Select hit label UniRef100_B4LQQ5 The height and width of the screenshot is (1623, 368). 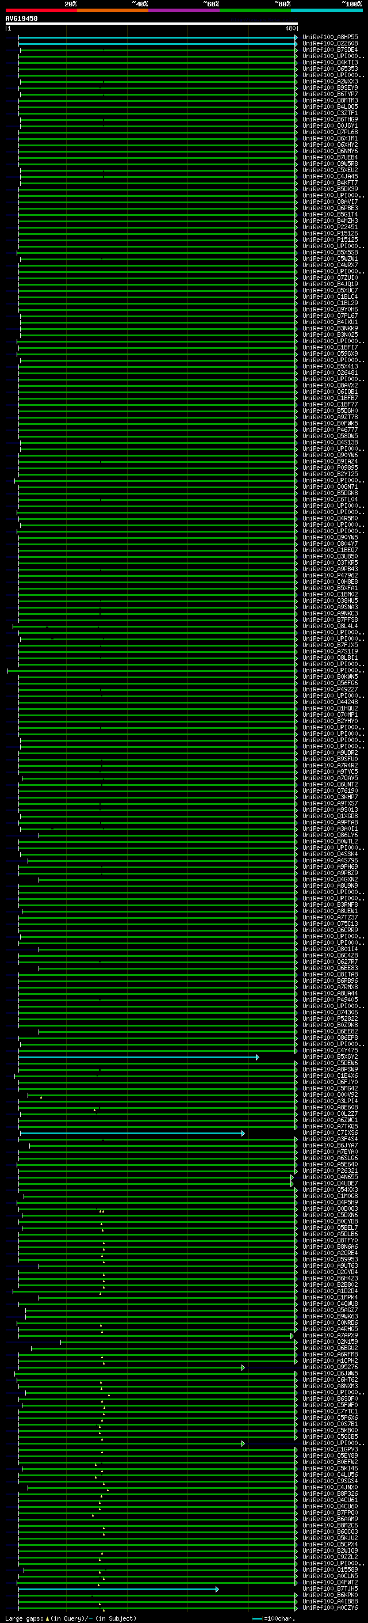[x=330, y=107]
